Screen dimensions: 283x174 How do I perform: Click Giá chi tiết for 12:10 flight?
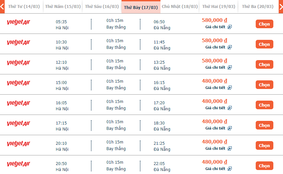pos(215,68)
